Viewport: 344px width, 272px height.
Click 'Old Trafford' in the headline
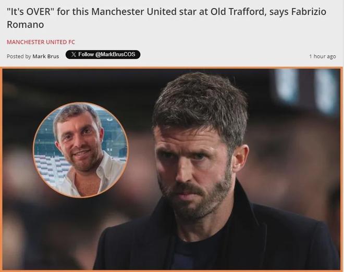[238, 11]
